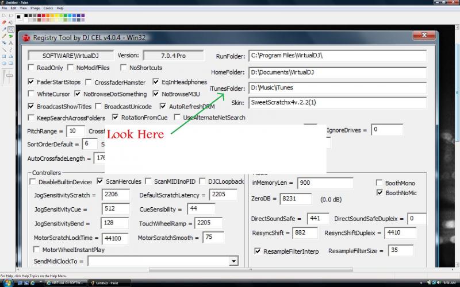Select the Line tool in Paint
This screenshot has height=287, width=460.
(4, 50)
